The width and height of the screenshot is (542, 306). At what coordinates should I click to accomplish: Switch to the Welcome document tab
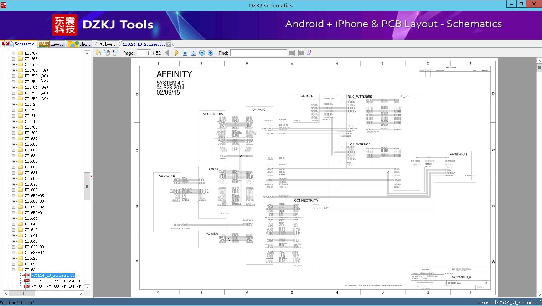108,44
